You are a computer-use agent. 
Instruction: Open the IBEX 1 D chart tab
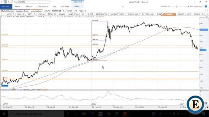(10, 14)
